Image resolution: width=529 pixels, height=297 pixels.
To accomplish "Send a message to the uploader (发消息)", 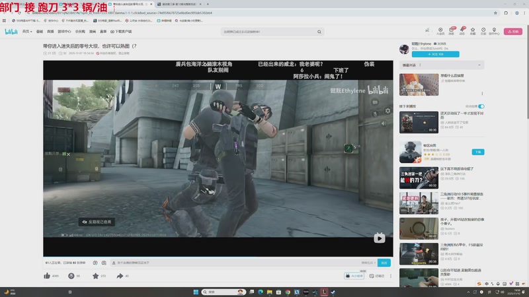I will click(440, 44).
